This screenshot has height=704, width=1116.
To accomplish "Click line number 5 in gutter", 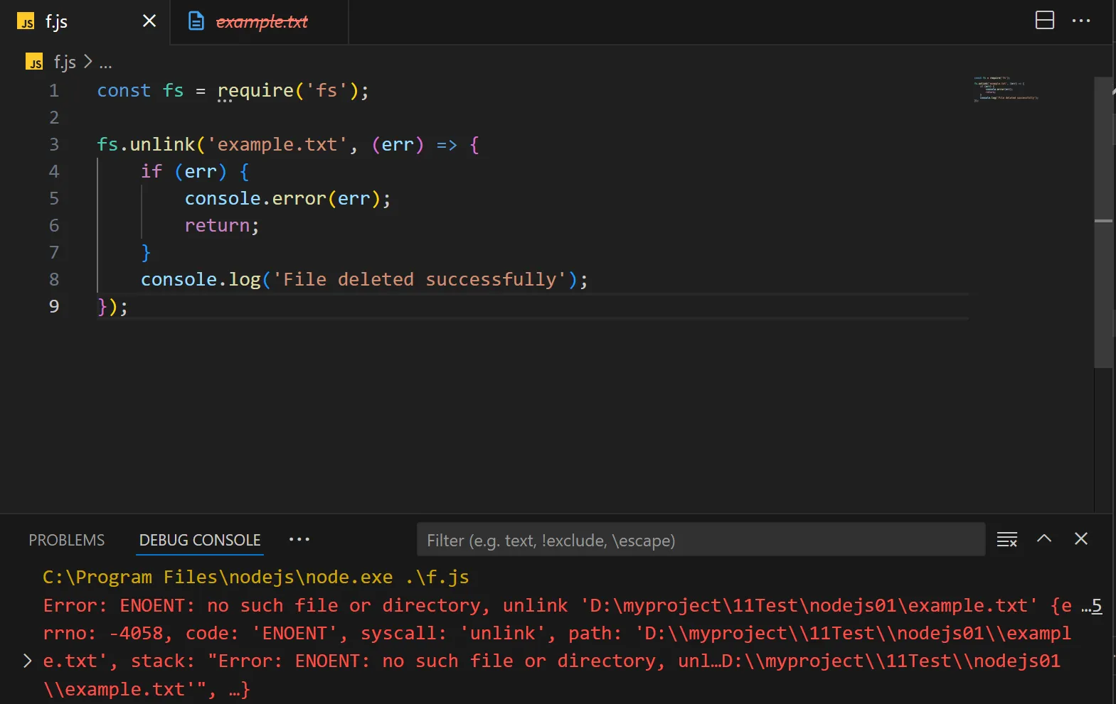I will [x=54, y=199].
